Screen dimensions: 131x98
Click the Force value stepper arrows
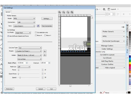[x=42, y=70]
